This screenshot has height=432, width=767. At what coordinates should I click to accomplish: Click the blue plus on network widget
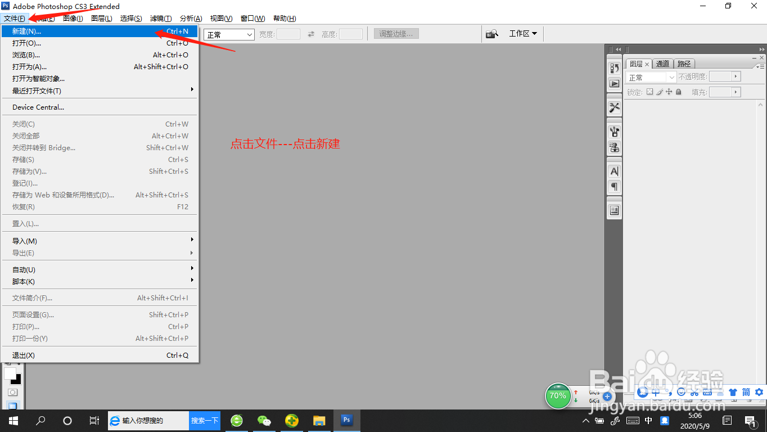(607, 397)
